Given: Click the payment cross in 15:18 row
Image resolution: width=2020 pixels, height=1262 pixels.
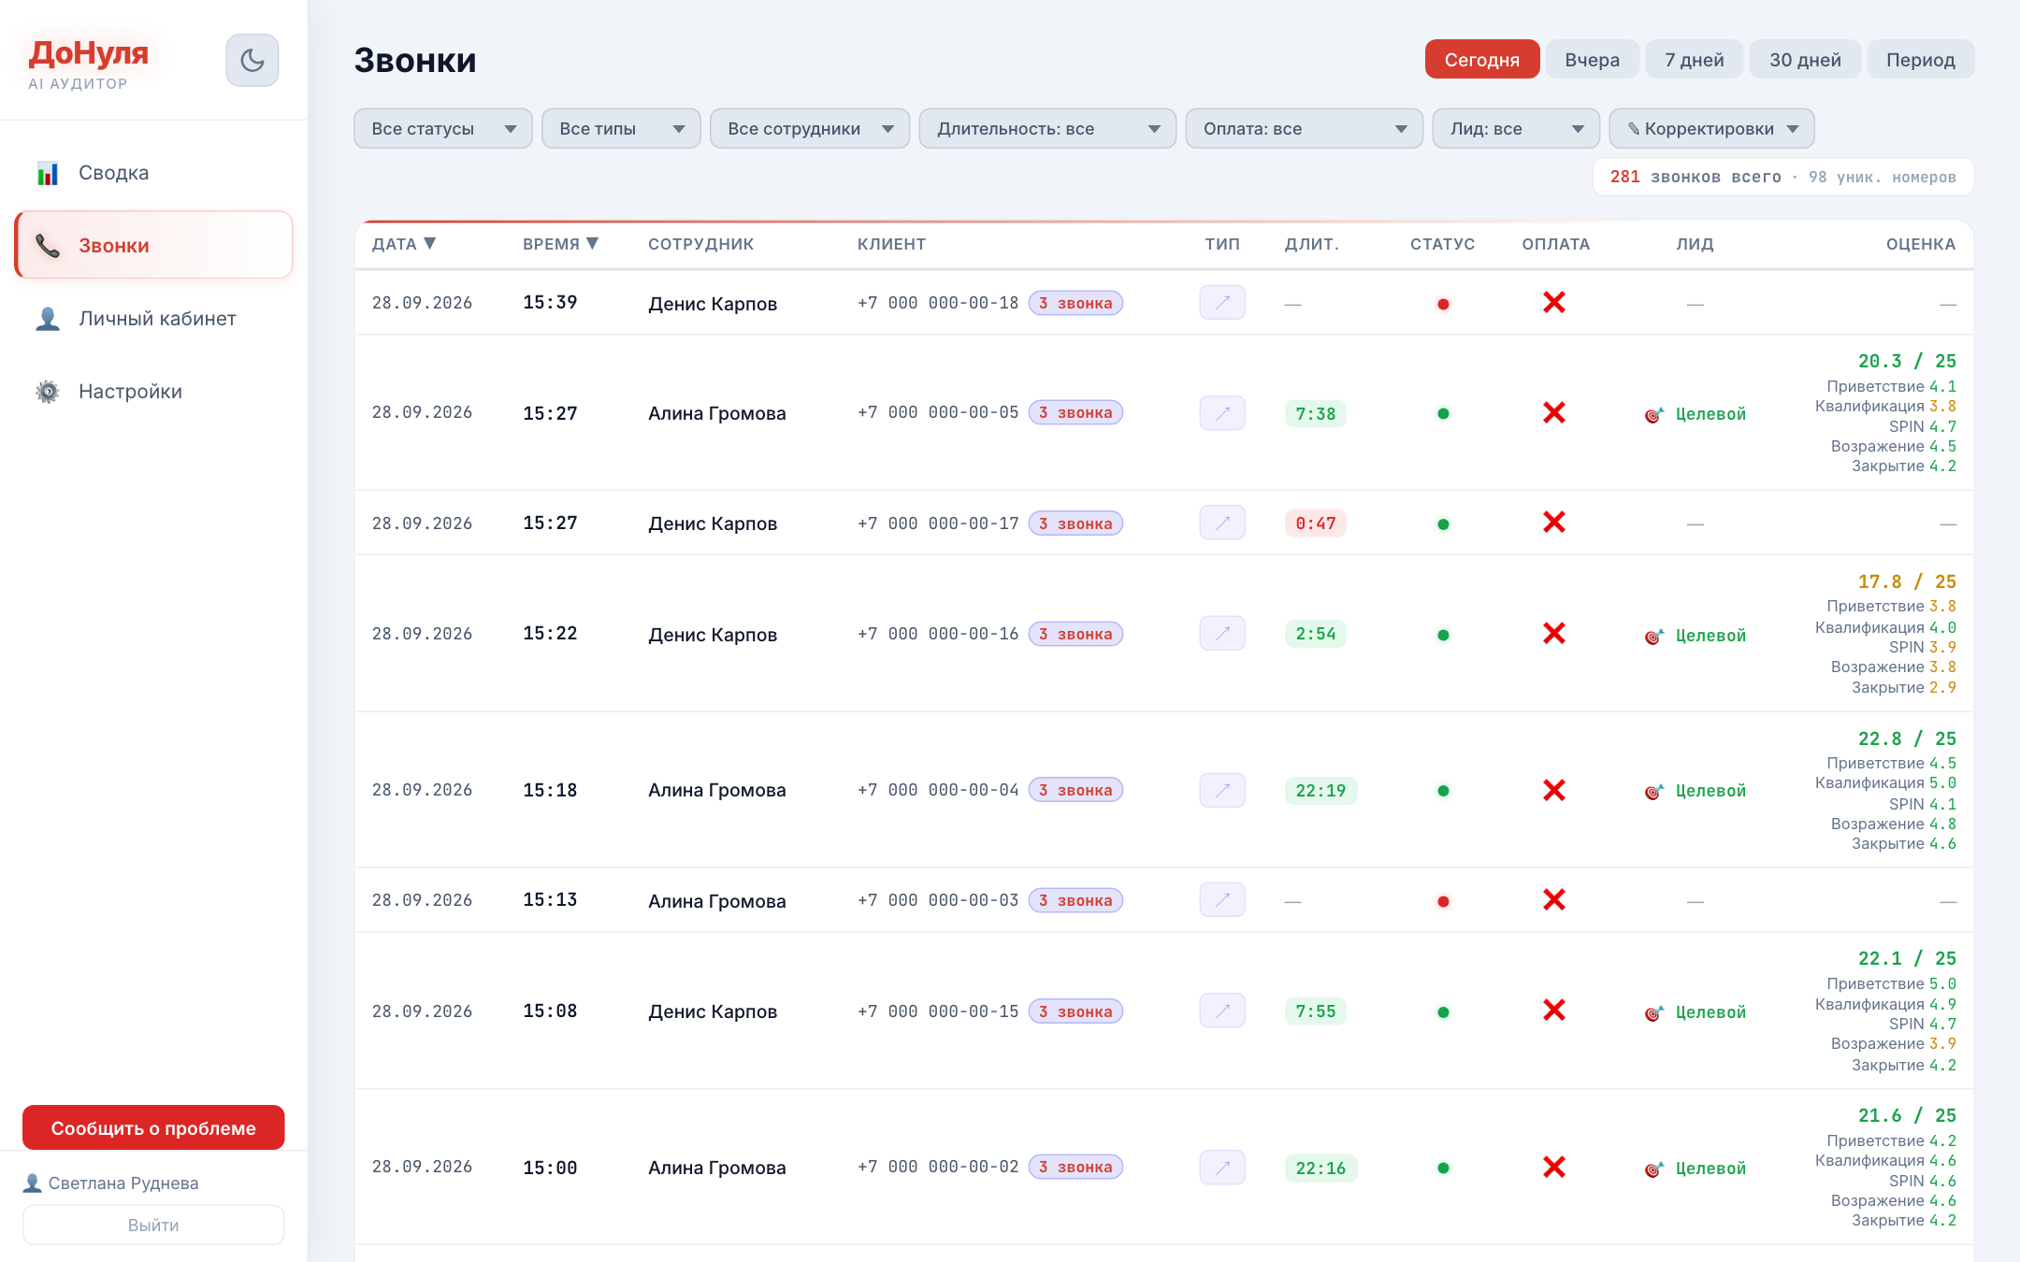Looking at the screenshot, I should click(1554, 791).
